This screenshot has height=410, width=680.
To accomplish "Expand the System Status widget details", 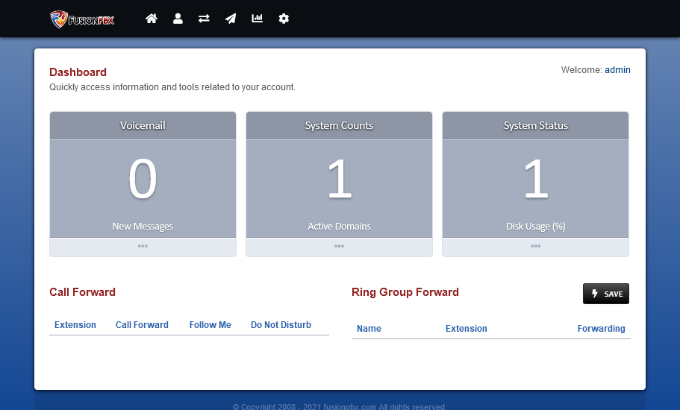I will [535, 247].
